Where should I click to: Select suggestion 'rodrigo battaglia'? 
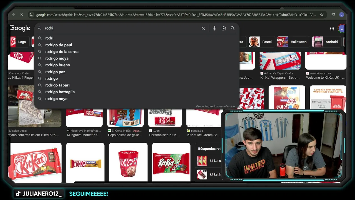[x=137, y=92]
